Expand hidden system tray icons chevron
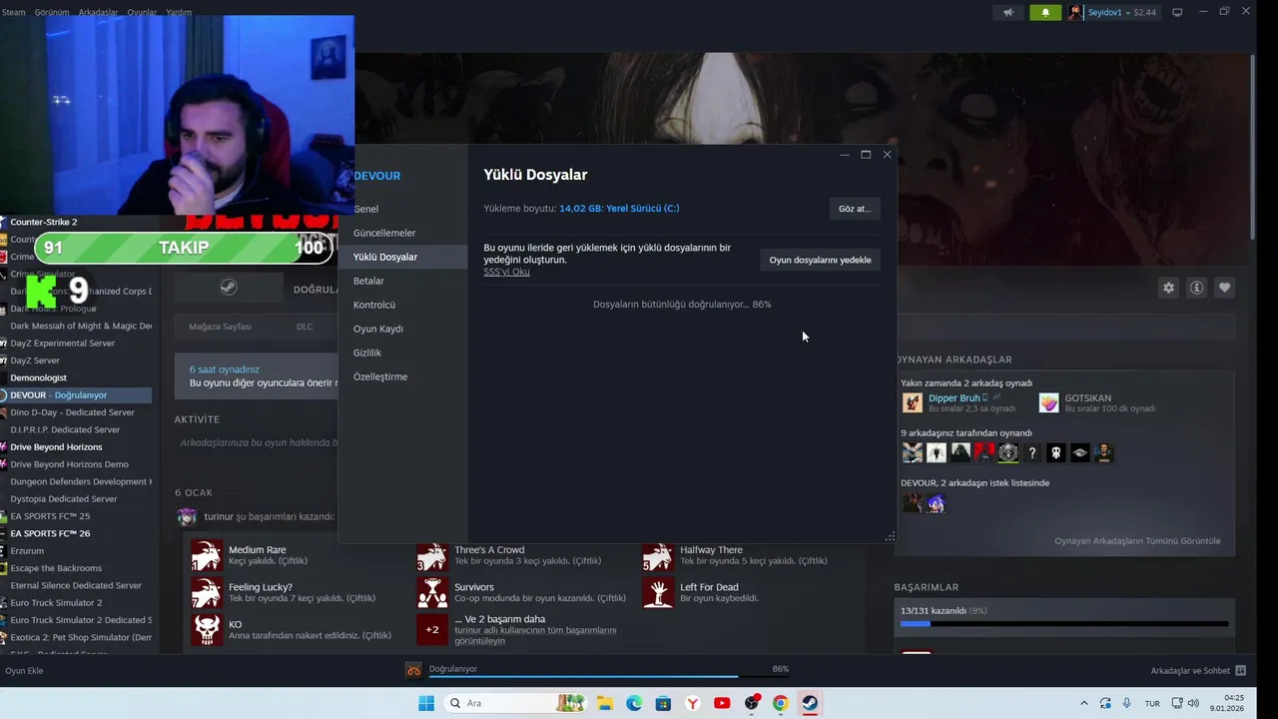The width and height of the screenshot is (1278, 719). pos(1085,703)
